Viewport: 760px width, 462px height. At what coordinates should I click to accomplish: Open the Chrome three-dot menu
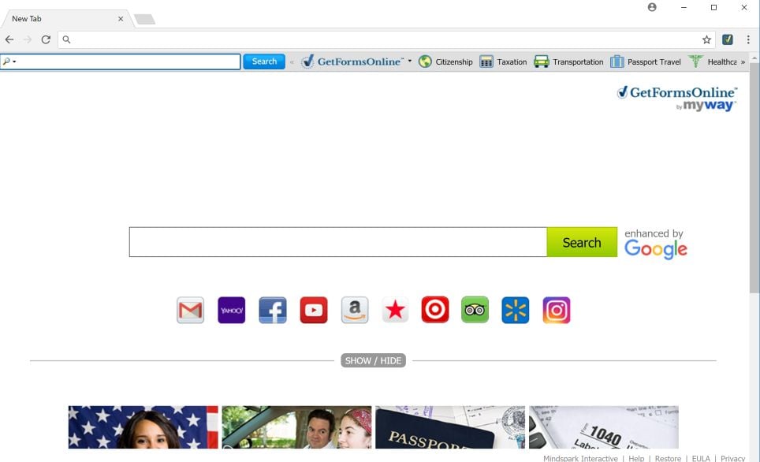(x=748, y=39)
